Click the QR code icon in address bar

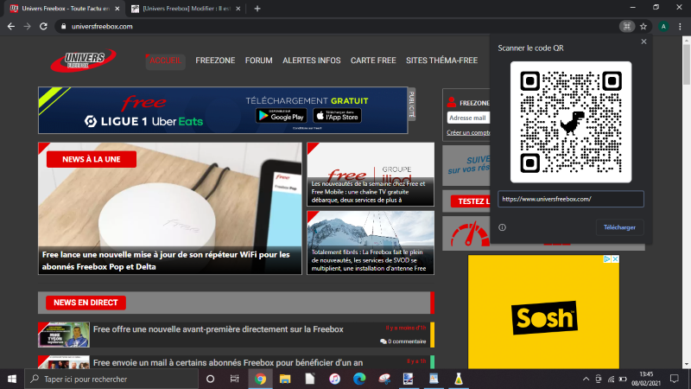(627, 27)
